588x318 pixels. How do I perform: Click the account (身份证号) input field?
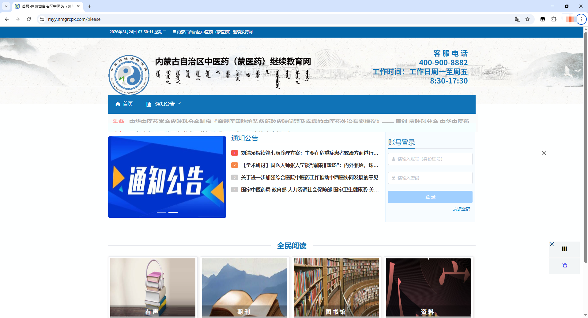[430, 159]
